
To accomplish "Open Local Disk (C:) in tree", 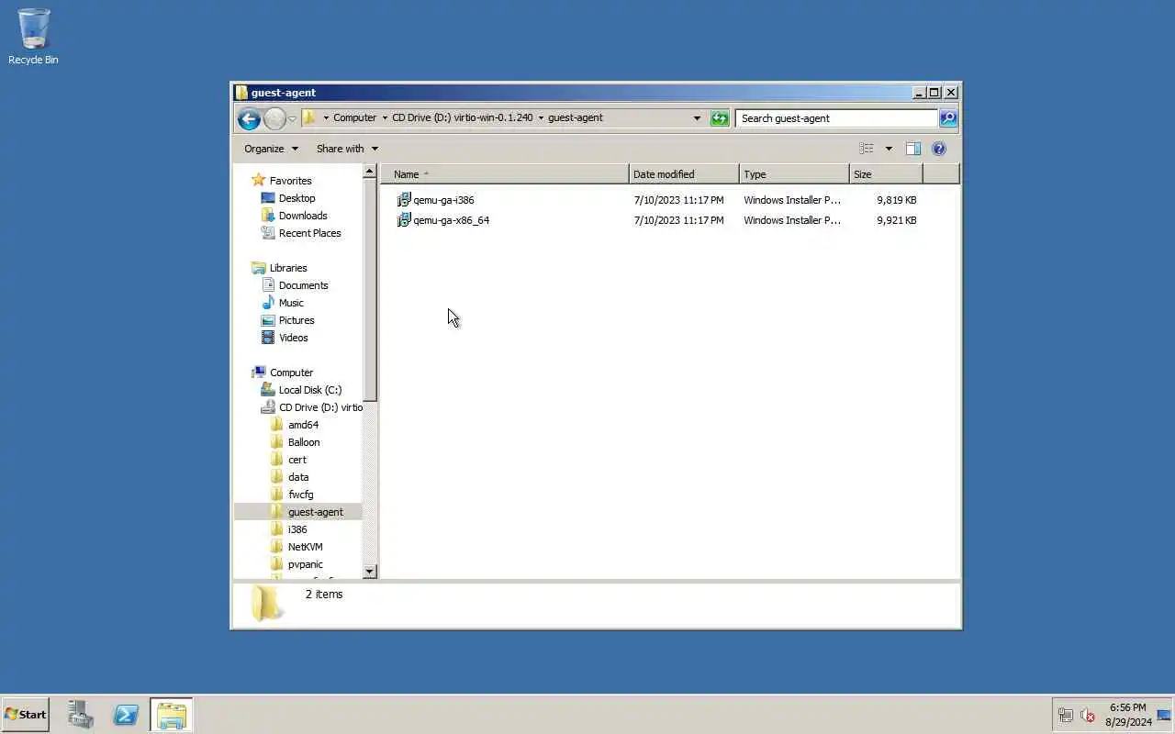I will click(x=301, y=390).
